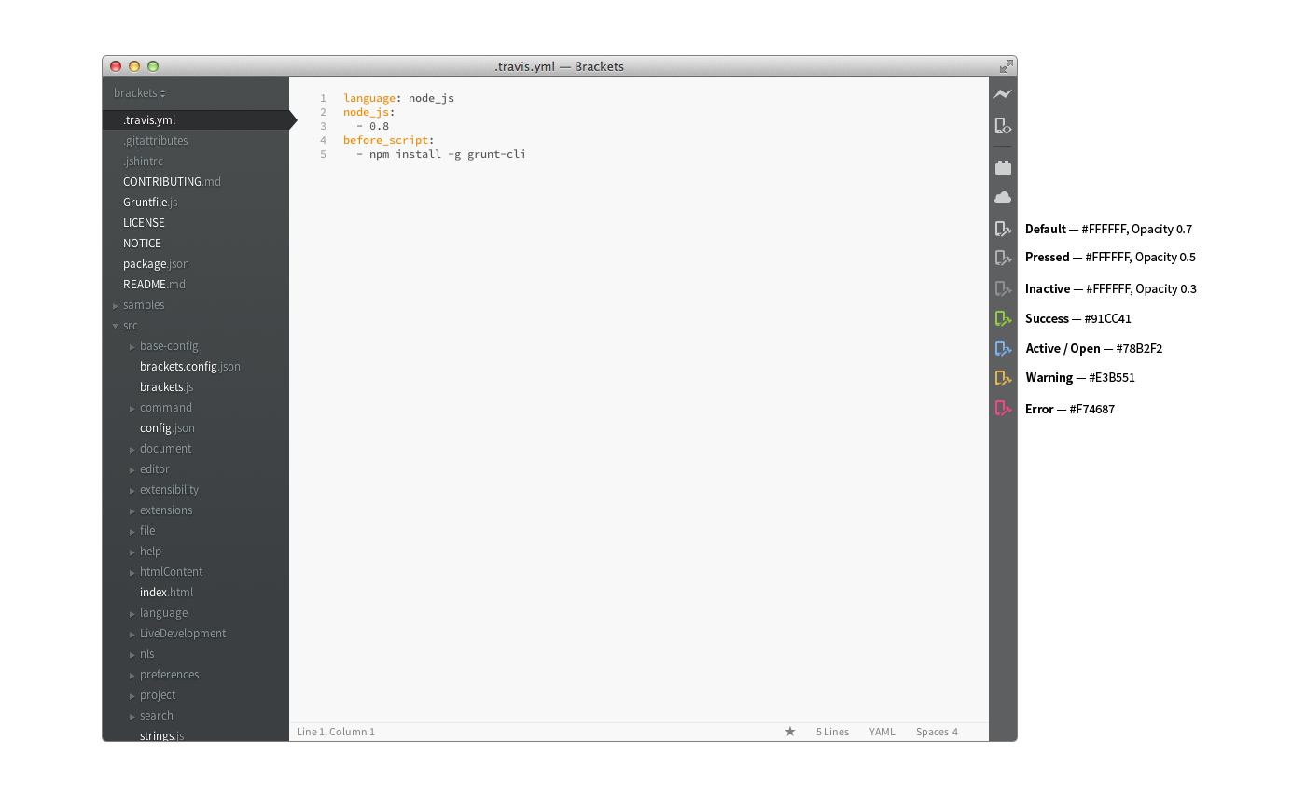Open the .jshintrc file

(143, 161)
